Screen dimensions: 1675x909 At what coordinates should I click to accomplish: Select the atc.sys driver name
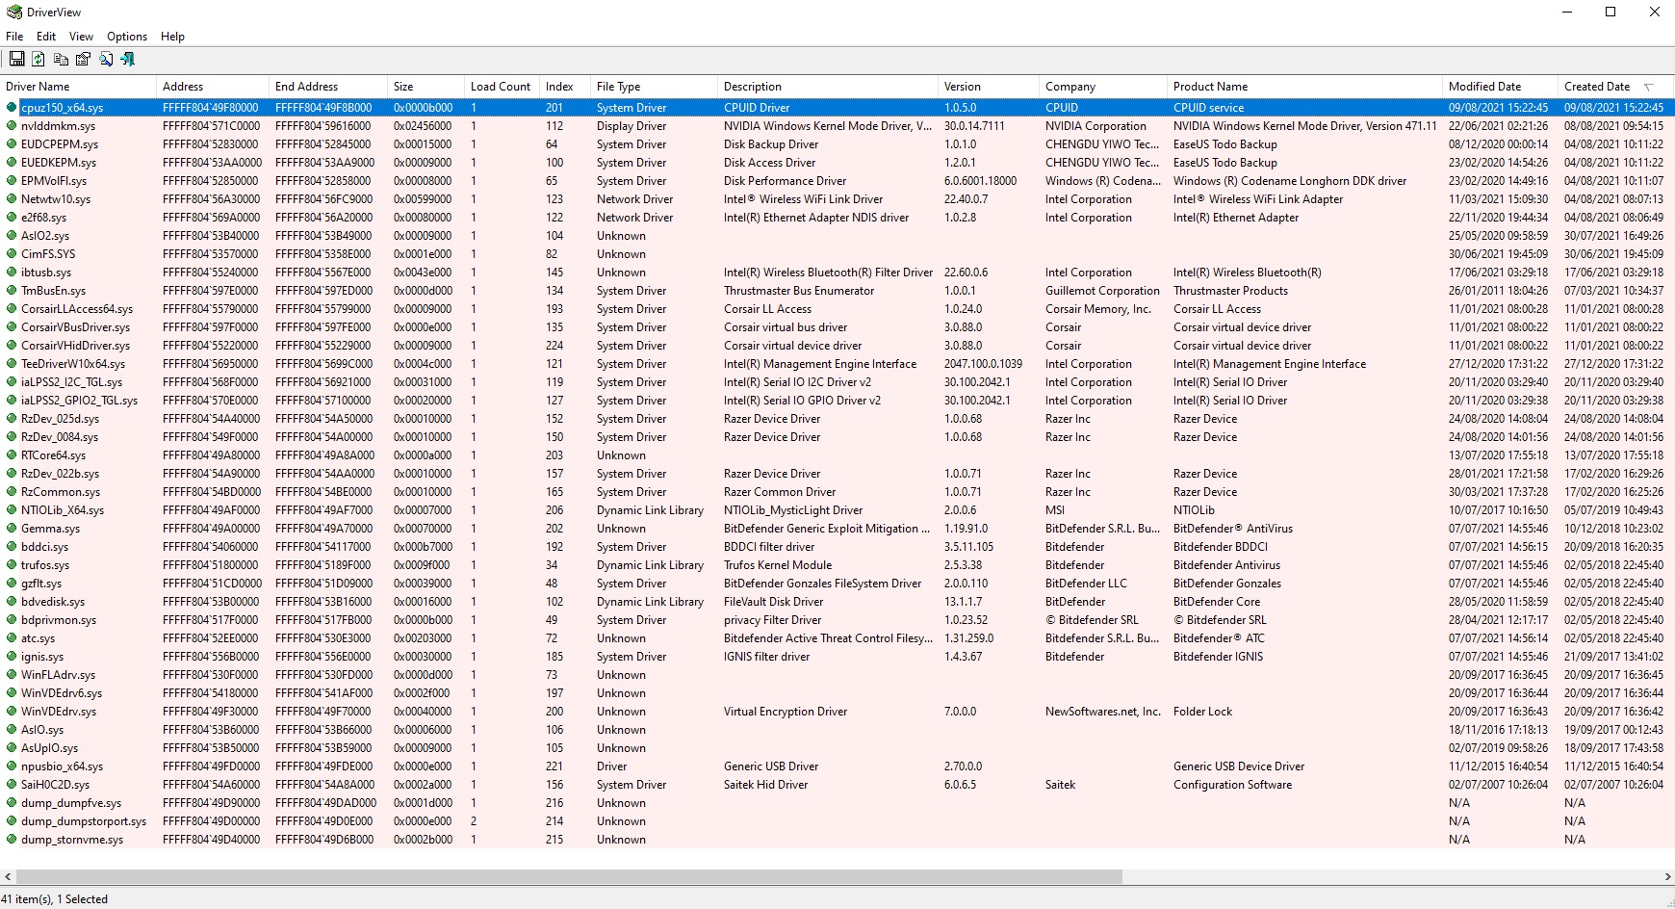pyautogui.click(x=39, y=638)
